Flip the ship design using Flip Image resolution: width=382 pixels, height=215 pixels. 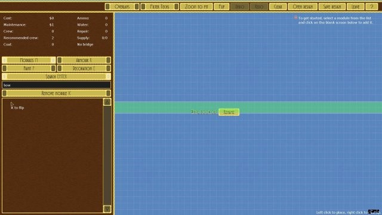(x=221, y=7)
